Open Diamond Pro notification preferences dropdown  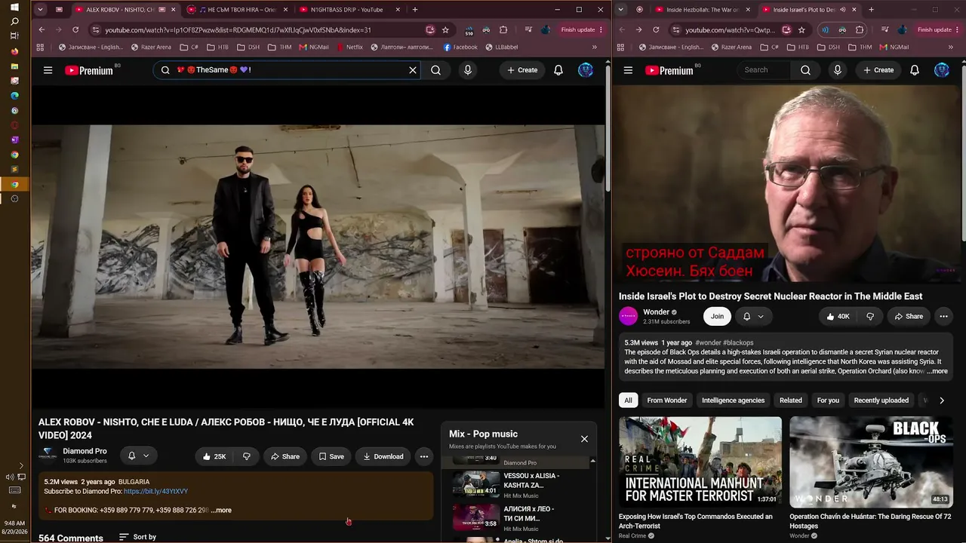click(x=138, y=456)
